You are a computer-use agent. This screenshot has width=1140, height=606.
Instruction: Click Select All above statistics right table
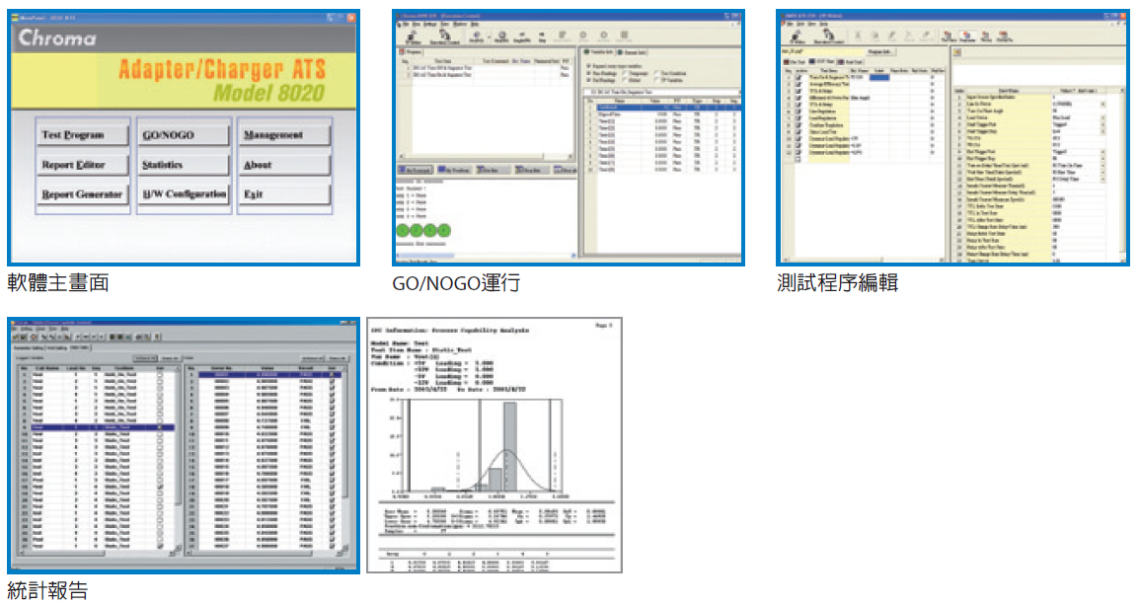click(x=313, y=359)
